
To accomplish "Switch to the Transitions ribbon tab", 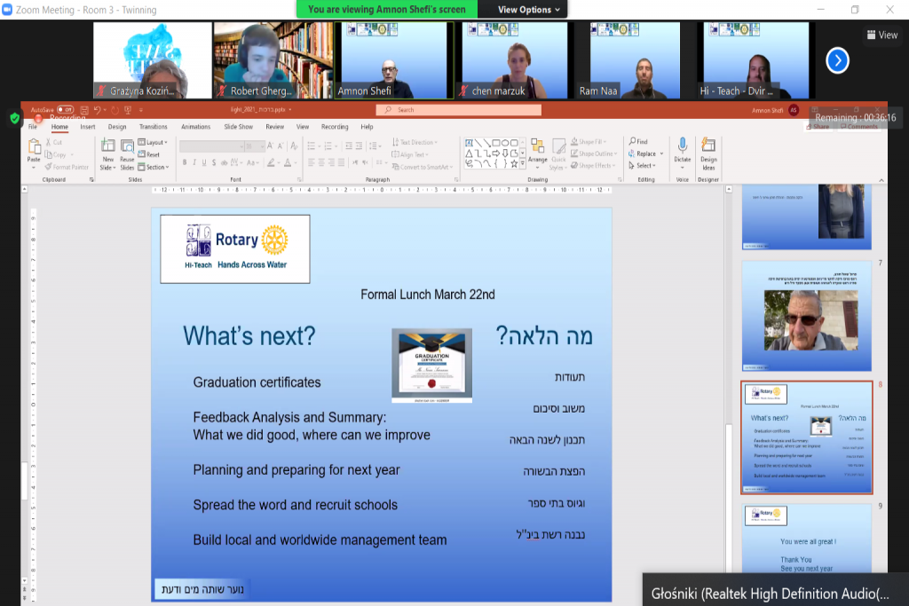I will (x=153, y=127).
